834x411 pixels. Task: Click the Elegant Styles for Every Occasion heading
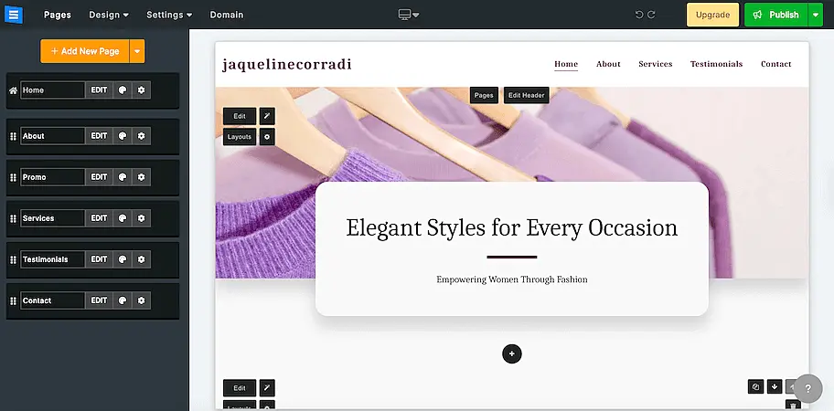click(x=512, y=227)
